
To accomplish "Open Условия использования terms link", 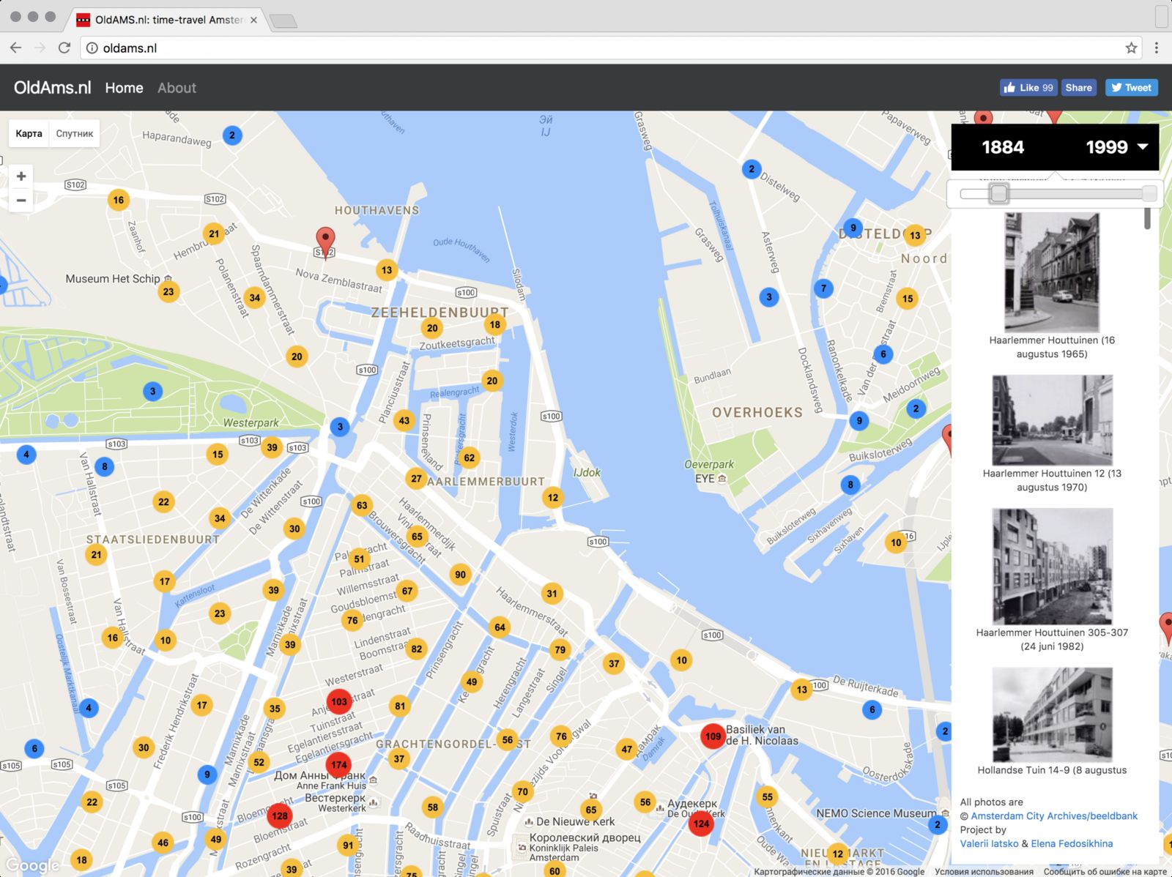I will point(984,871).
